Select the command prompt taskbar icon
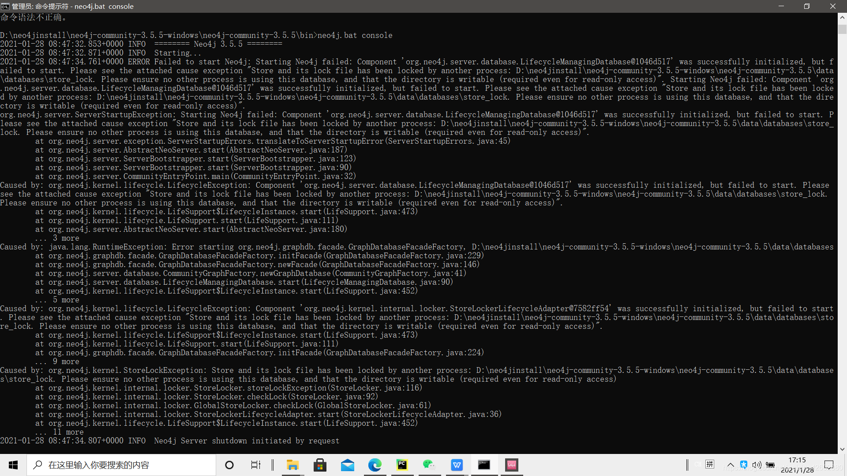847x476 pixels. point(484,465)
